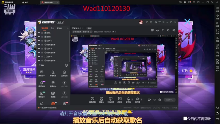This screenshot has height=124, width=220.
Task: Add 多媒体 media source
Action: pyautogui.click(x=120, y=100)
